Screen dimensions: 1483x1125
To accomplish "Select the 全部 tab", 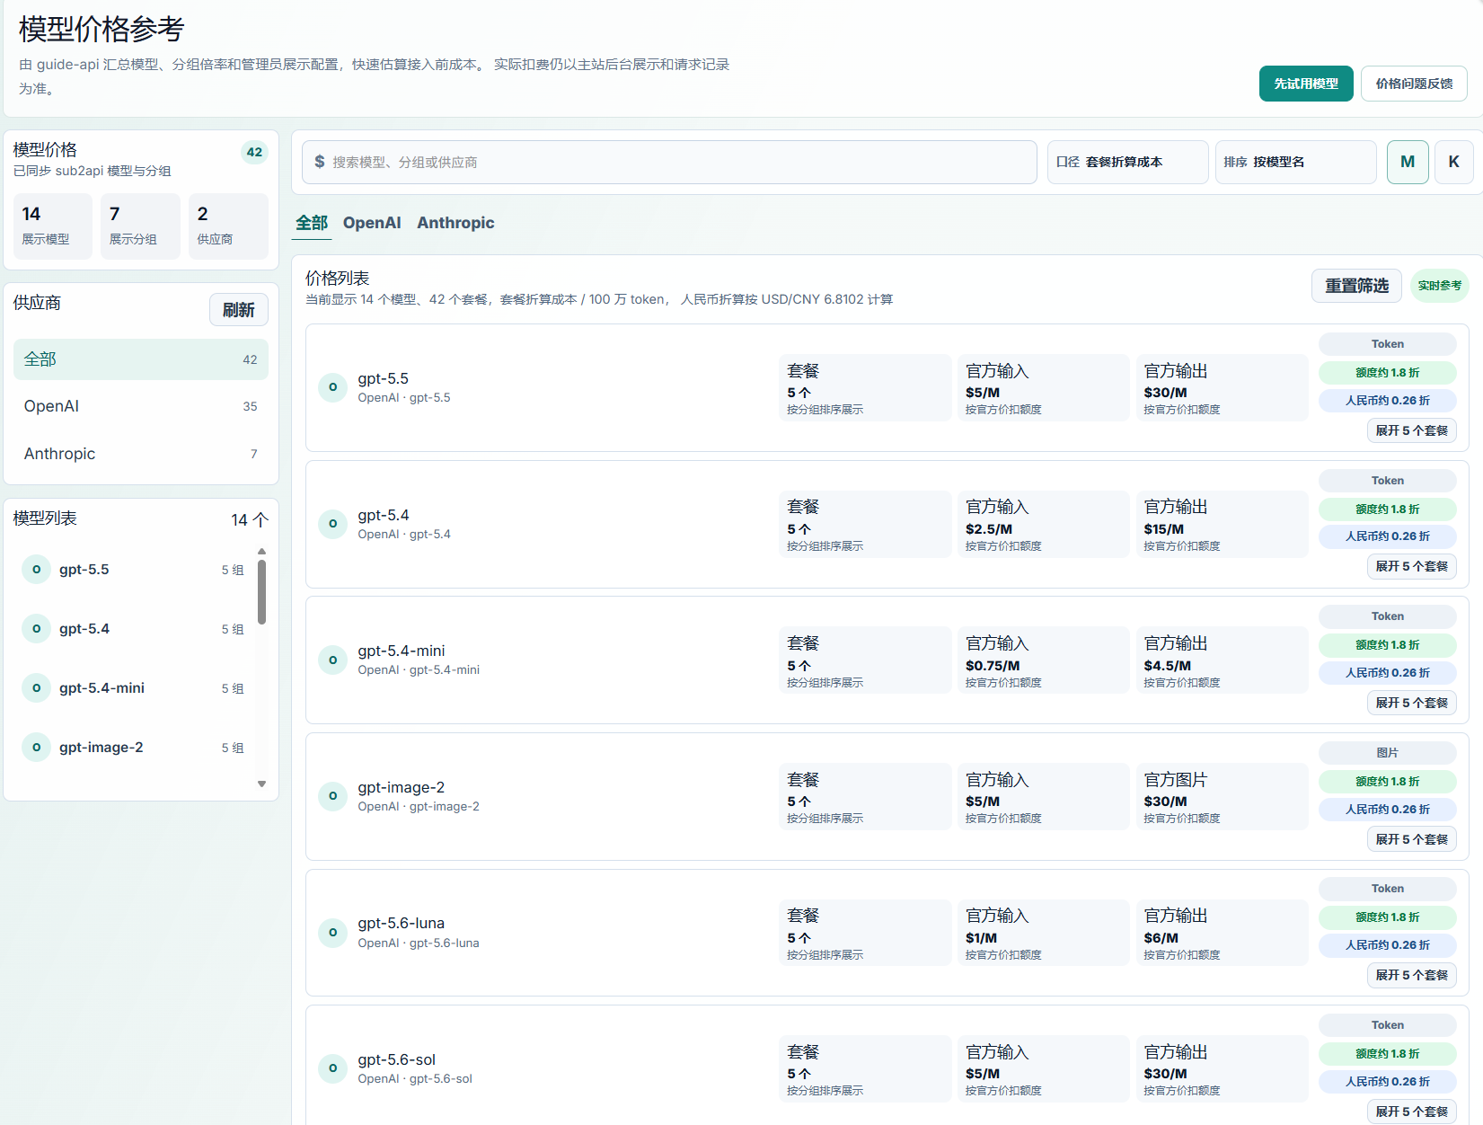I will 312,223.
